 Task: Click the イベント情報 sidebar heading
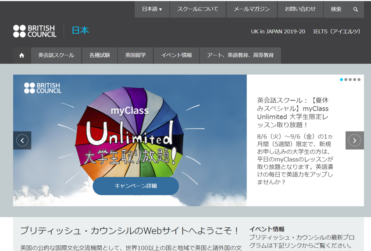pyautogui.click(x=267, y=229)
